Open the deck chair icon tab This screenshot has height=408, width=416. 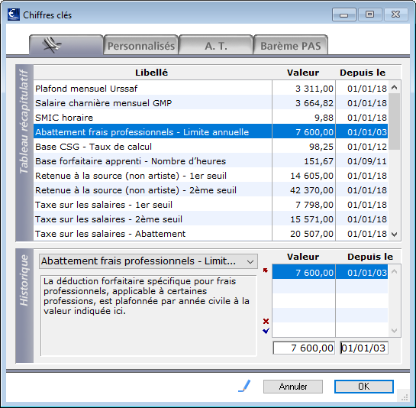click(66, 45)
